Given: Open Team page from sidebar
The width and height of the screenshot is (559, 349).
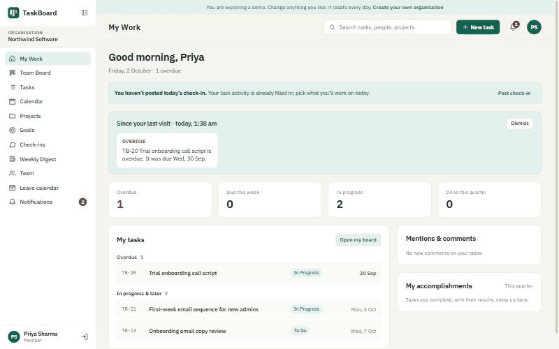Looking at the screenshot, I should pyautogui.click(x=48, y=173).
